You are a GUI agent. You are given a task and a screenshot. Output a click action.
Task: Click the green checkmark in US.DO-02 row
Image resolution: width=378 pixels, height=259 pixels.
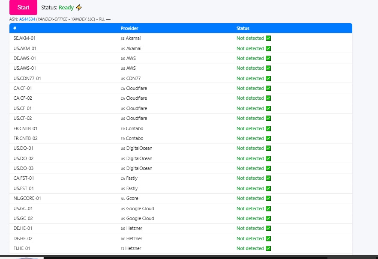click(x=268, y=158)
